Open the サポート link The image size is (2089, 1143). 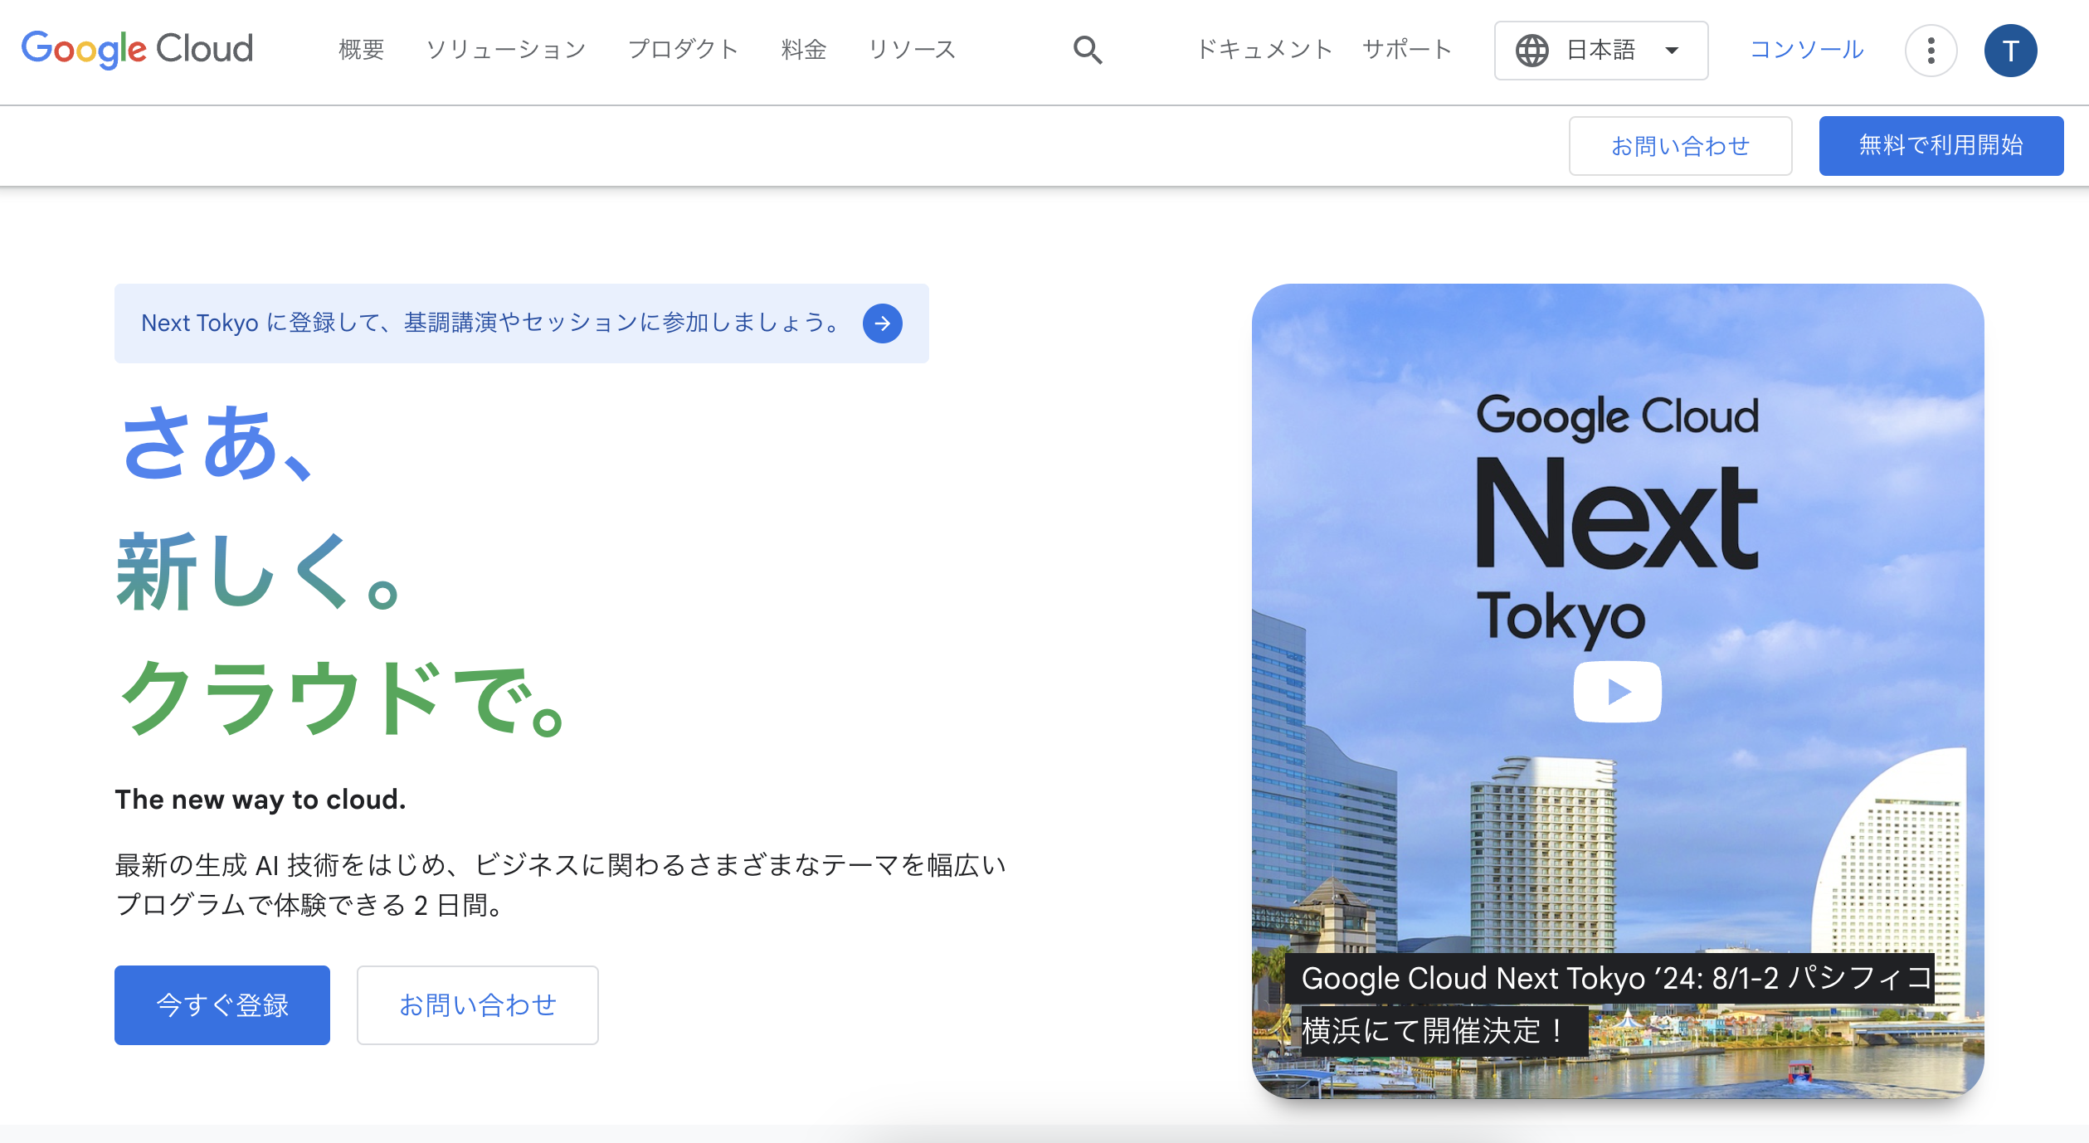[x=1407, y=50]
